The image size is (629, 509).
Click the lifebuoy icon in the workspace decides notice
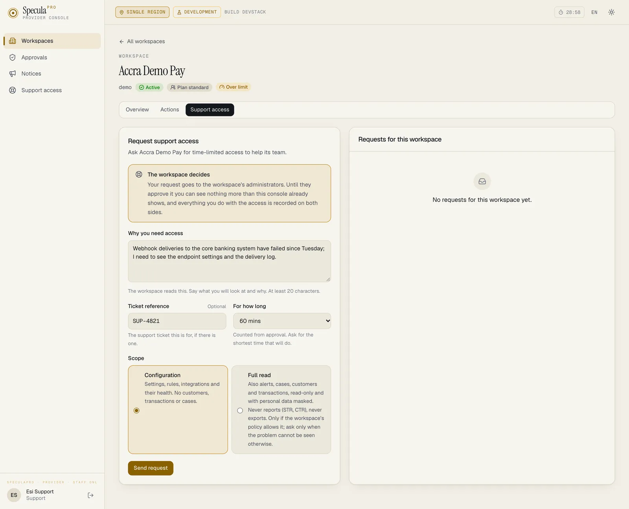(x=139, y=174)
